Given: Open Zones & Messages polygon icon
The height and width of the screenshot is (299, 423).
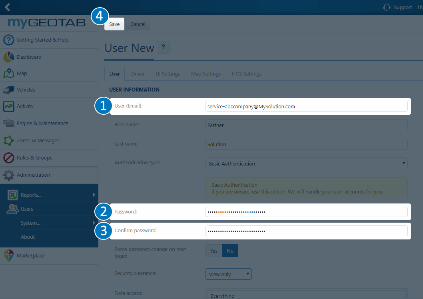Looking at the screenshot, I should (9, 141).
